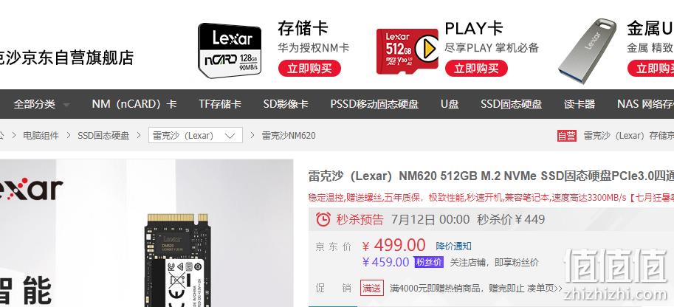Click the Lexar 512GB PLAY card image
The height and width of the screenshot is (307, 674).
pos(407,52)
